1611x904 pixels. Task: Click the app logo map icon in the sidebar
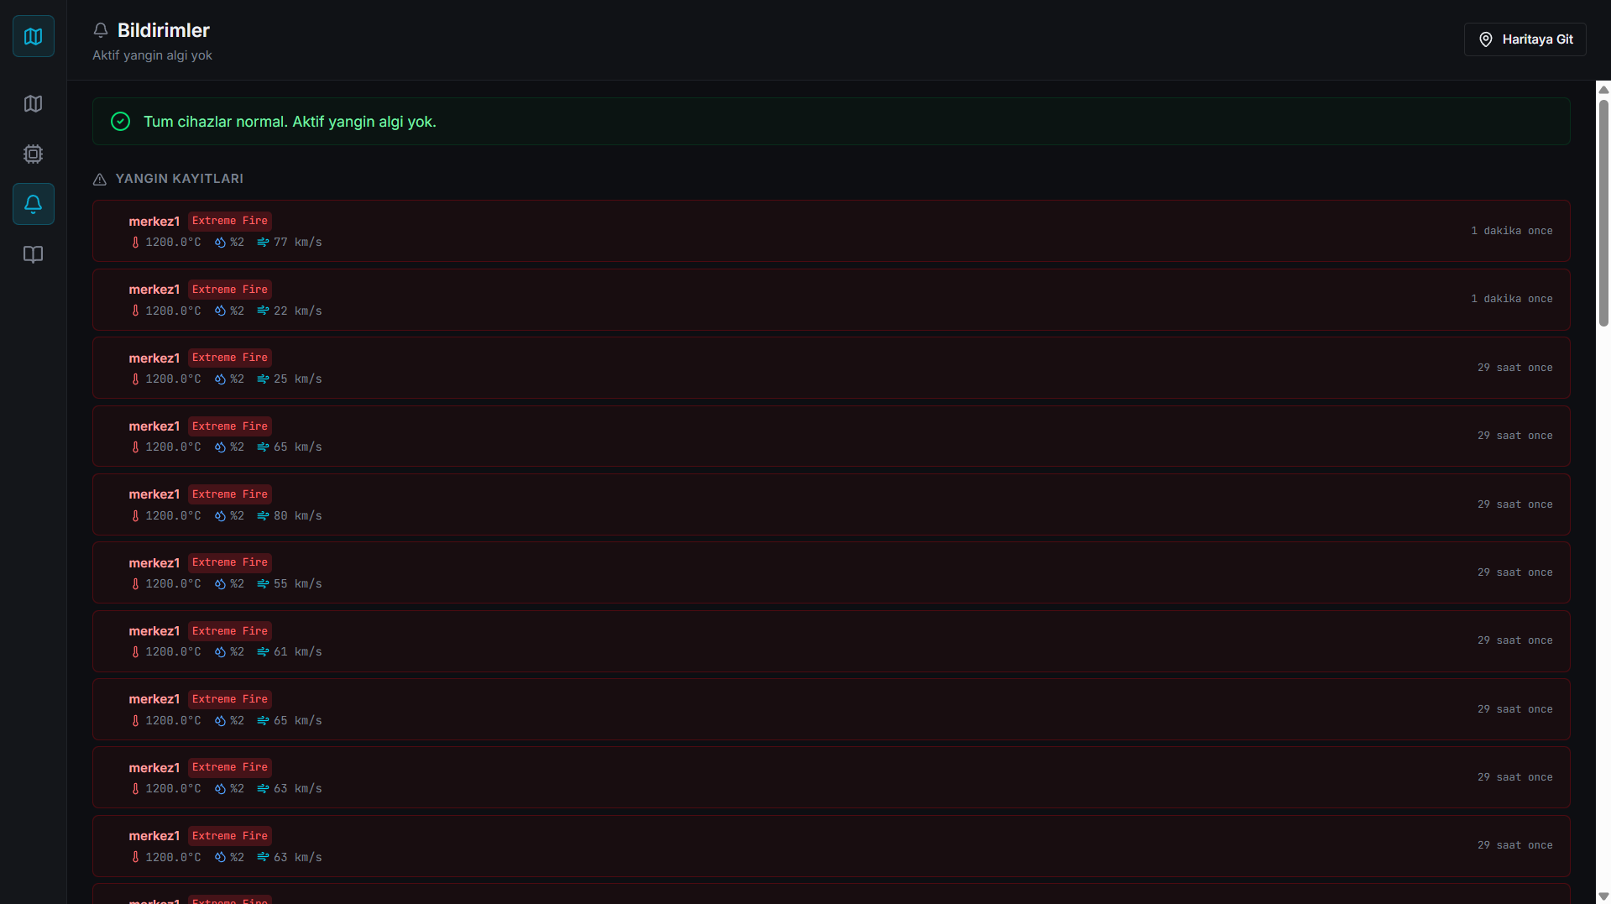coord(34,36)
